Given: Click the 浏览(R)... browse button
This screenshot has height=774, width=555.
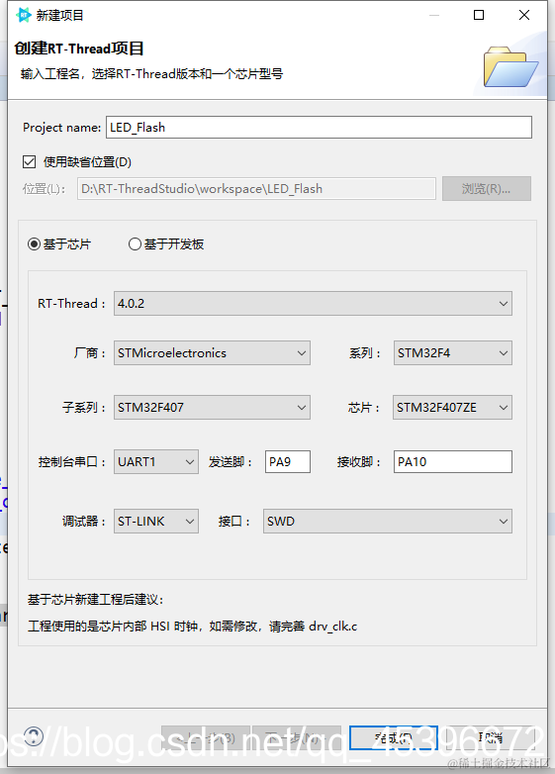Looking at the screenshot, I should click(487, 189).
